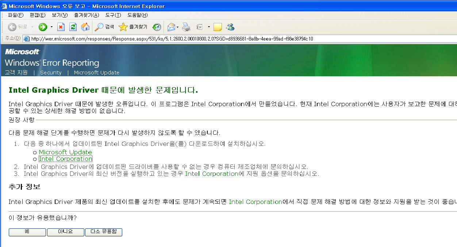This screenshot has height=247, width=457.
Task: Follow the Microsoft Update link in the download list
Action: pyautogui.click(x=65, y=152)
